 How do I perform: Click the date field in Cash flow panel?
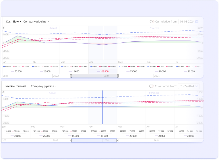click(189, 22)
